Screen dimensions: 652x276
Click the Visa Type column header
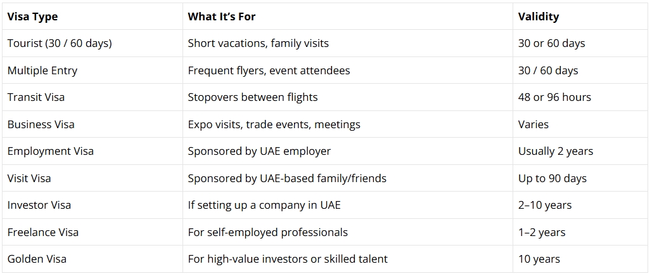[33, 16]
